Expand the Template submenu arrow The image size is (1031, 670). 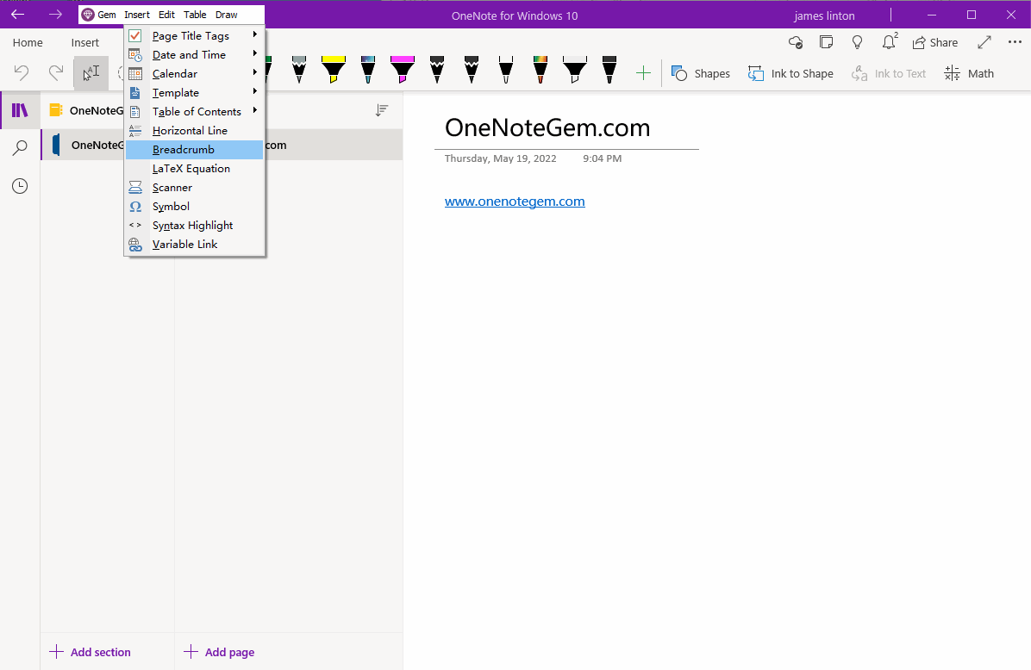coord(254,91)
